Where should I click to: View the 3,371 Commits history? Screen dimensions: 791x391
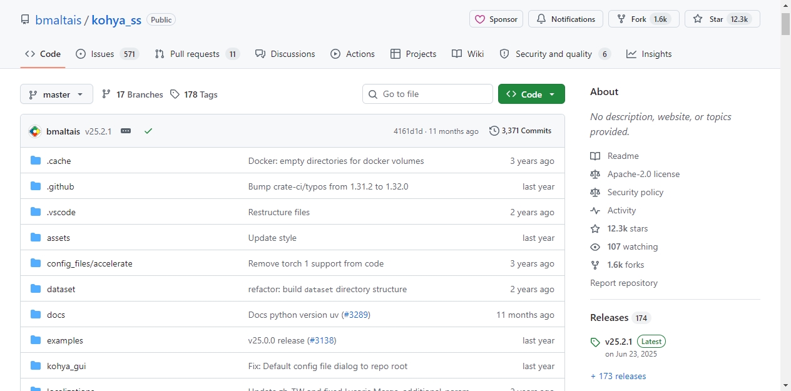tap(521, 131)
